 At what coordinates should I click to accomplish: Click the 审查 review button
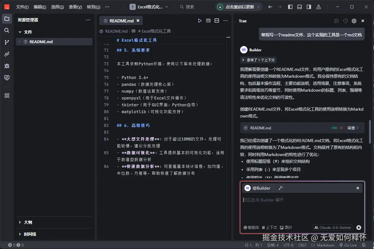[x=353, y=128]
